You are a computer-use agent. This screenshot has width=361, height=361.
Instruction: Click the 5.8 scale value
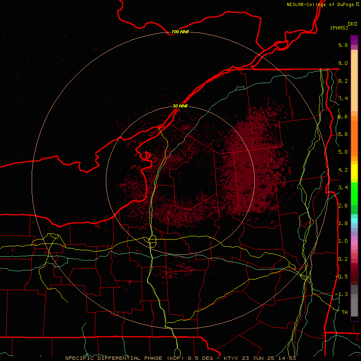pos(343,134)
